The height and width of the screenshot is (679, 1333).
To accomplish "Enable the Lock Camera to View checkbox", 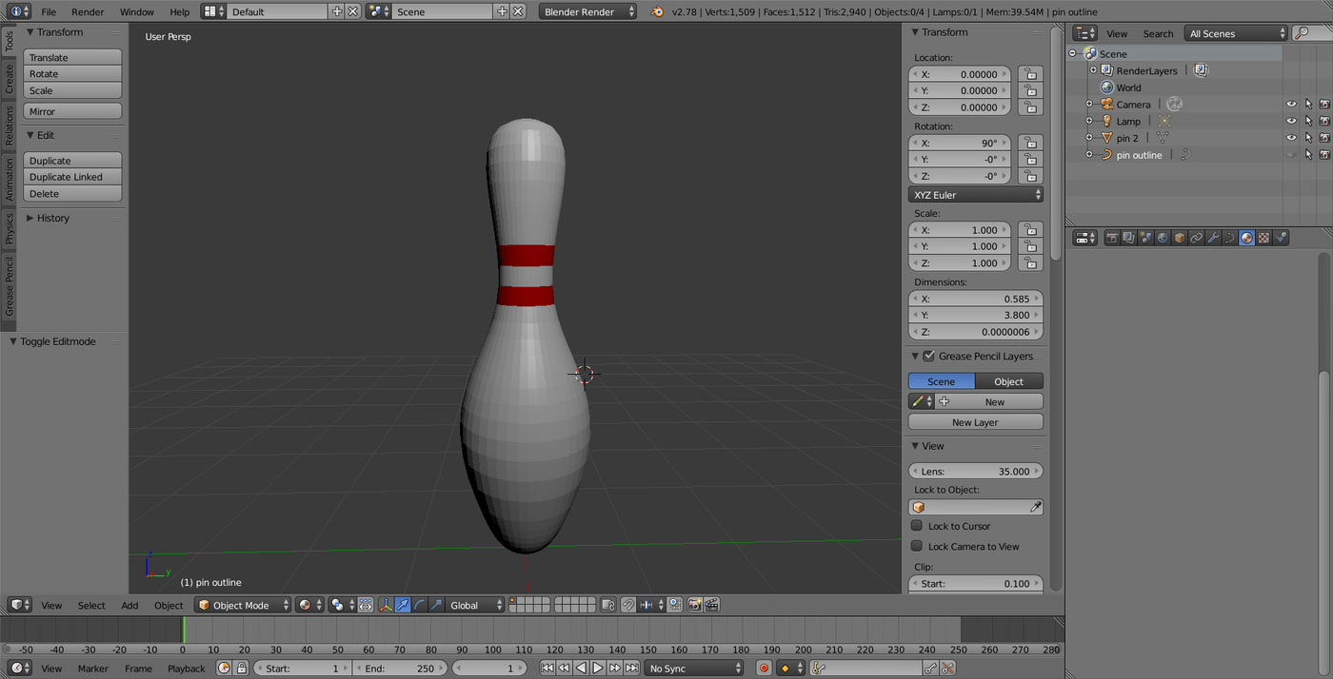I will click(x=917, y=546).
